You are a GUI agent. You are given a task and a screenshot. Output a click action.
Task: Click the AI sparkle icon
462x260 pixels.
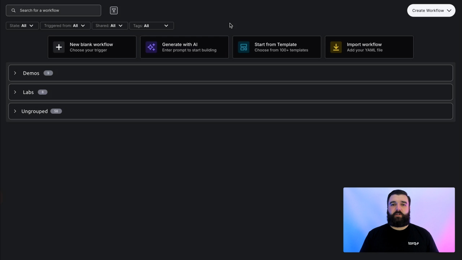tap(151, 47)
